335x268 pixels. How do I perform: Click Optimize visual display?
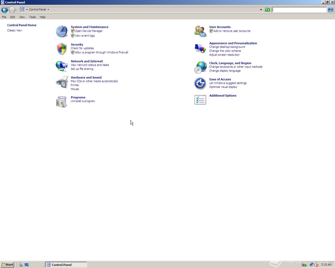[223, 87]
